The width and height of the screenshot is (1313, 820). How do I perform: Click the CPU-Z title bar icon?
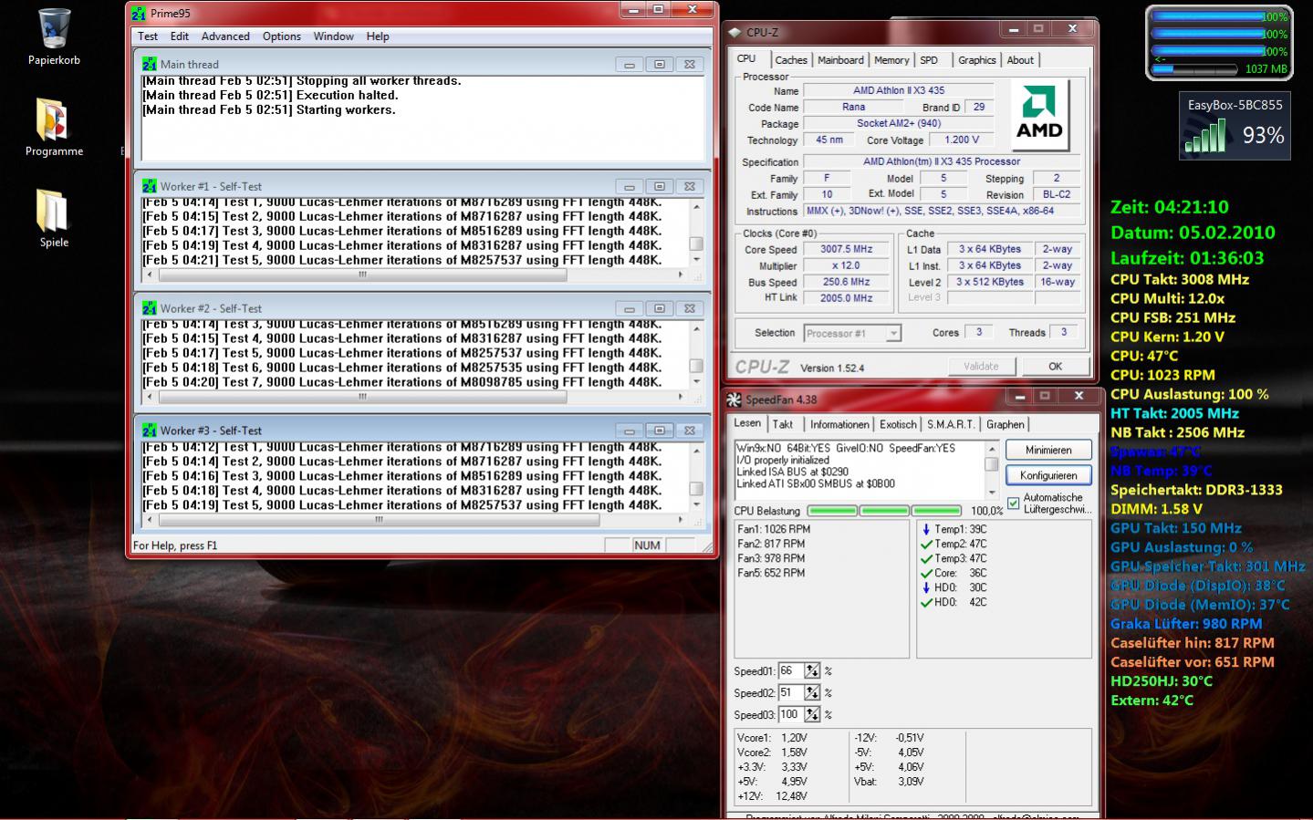point(735,32)
